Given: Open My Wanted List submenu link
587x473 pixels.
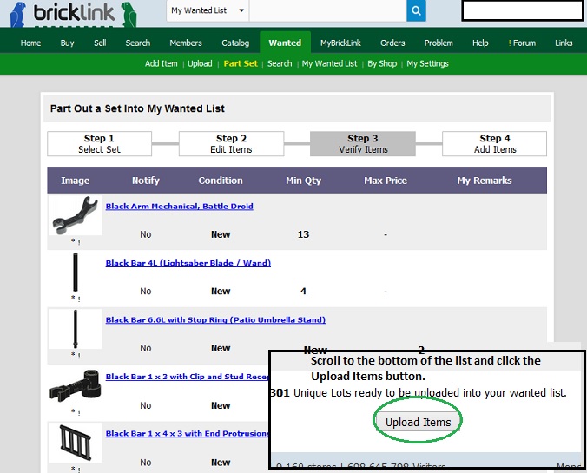Looking at the screenshot, I should tap(330, 63).
